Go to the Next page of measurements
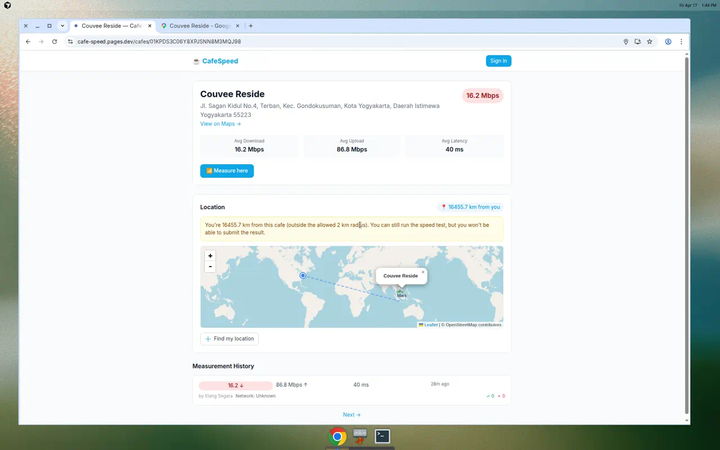Screen dimensions: 720x450 (352, 415)
